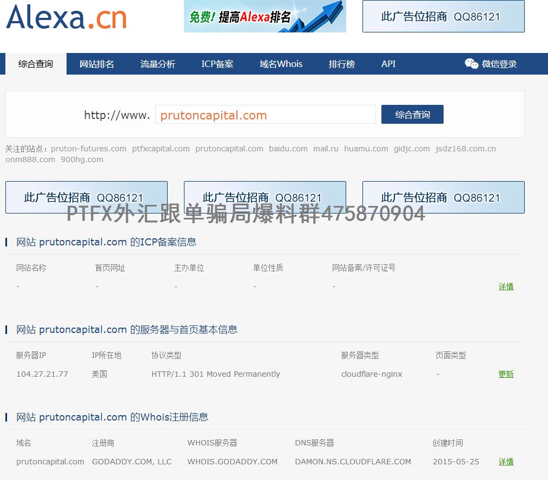Open the pruton-futures.com watched site link

coord(89,149)
